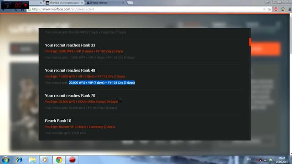The height and width of the screenshot is (164, 292).
Task: Click the grey Rank 70 recruit reward line
Action: 81,108
